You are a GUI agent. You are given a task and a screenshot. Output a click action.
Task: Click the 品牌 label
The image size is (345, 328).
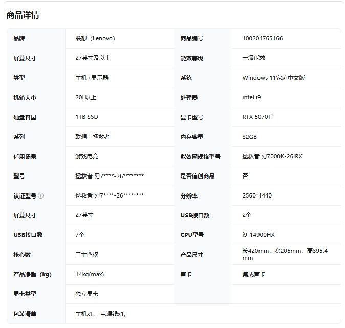(19, 38)
